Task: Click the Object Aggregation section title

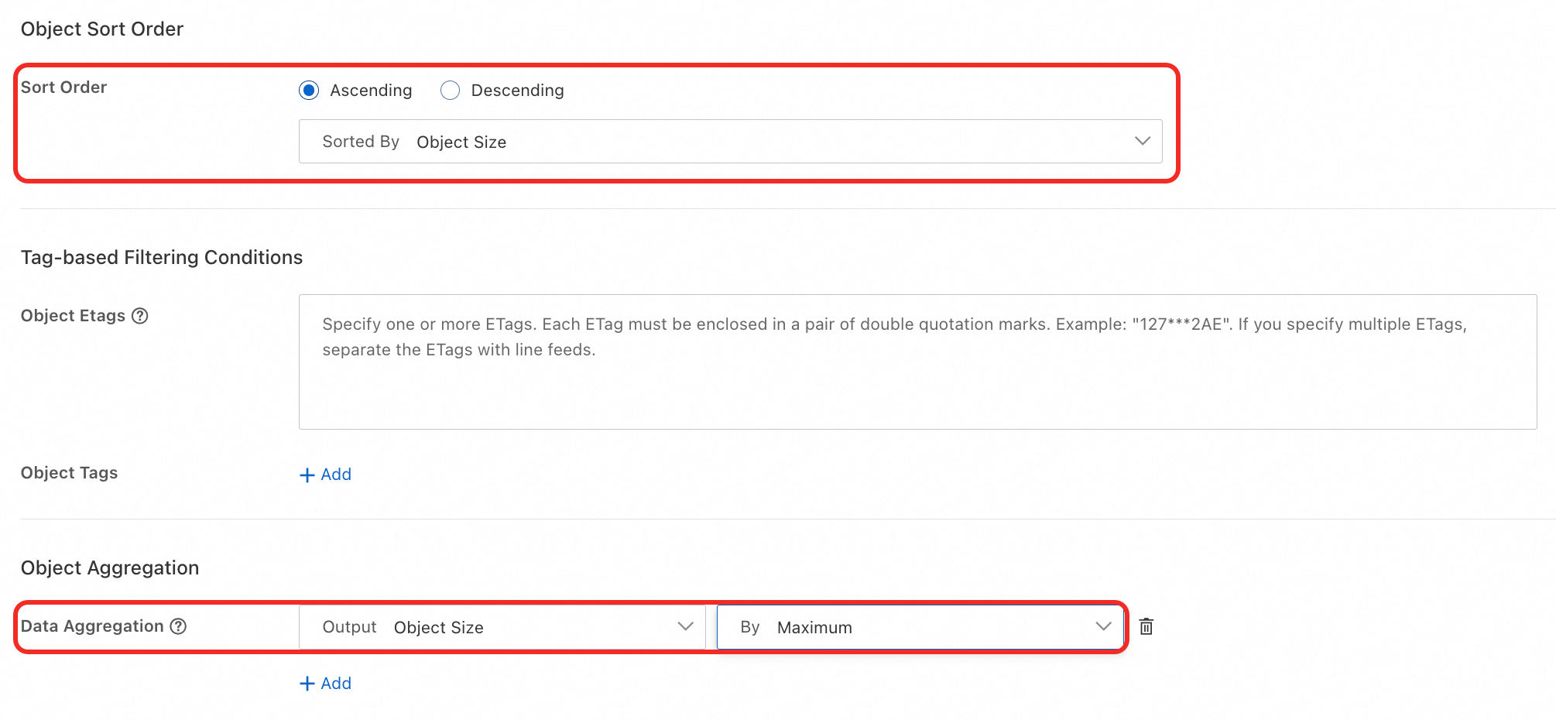Action: point(109,567)
